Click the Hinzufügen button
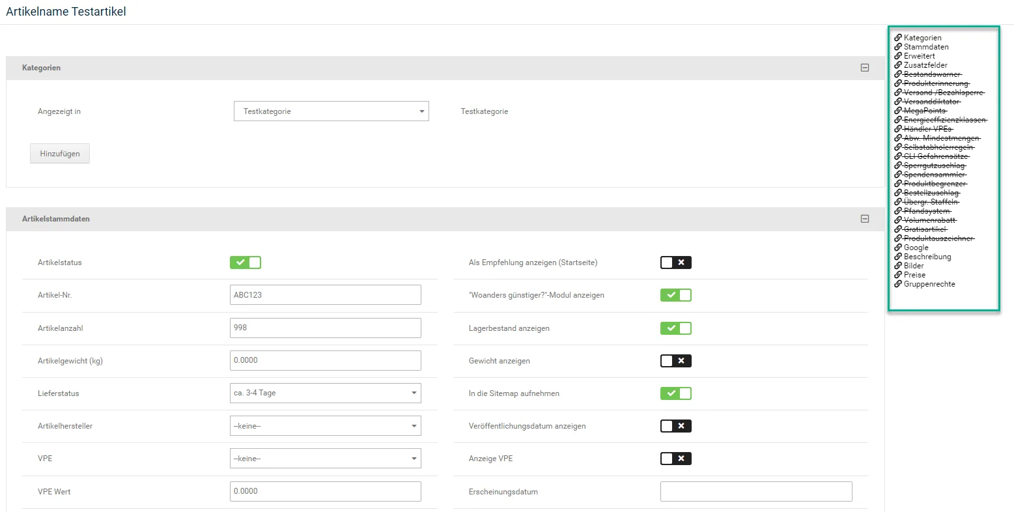This screenshot has height=512, width=1014. pyautogui.click(x=60, y=154)
